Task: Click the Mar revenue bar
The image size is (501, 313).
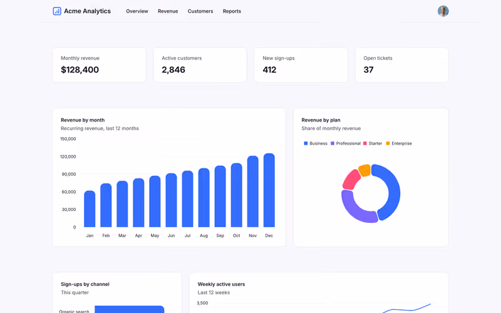Action: [x=122, y=204]
